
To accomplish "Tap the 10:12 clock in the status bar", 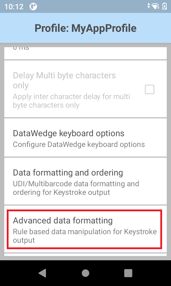I will (14, 7).
